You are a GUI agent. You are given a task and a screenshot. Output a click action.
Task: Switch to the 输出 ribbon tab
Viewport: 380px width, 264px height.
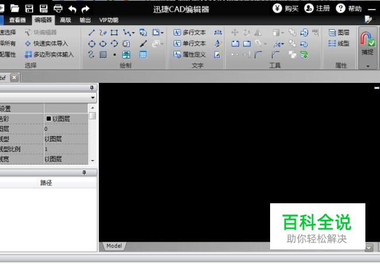point(85,20)
